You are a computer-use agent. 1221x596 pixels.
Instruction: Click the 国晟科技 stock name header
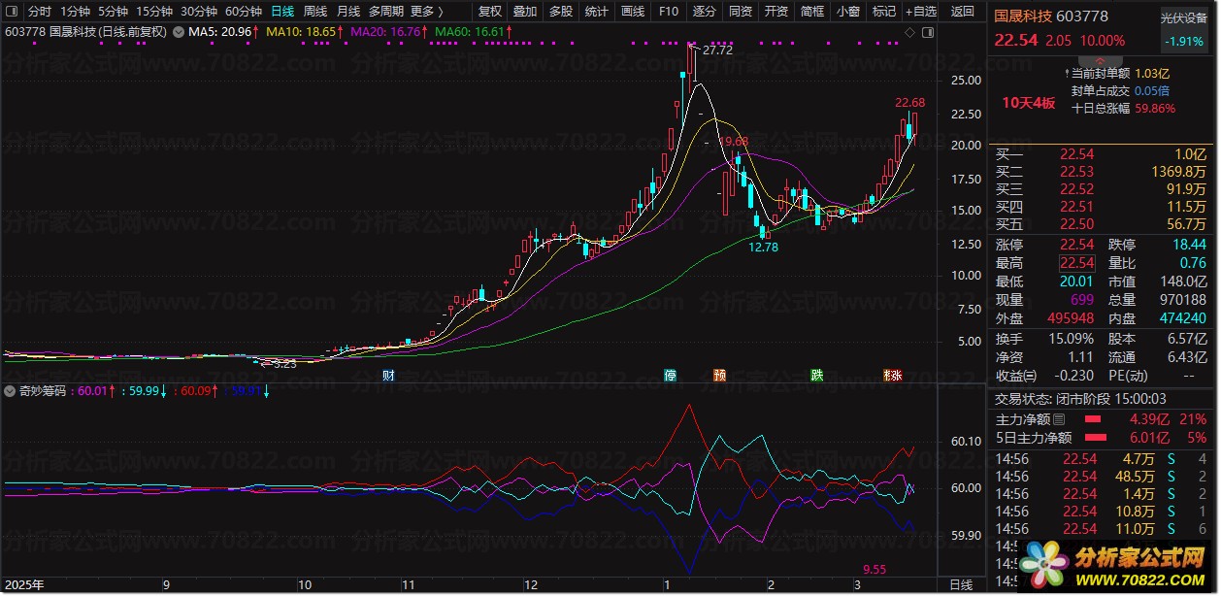click(1023, 16)
